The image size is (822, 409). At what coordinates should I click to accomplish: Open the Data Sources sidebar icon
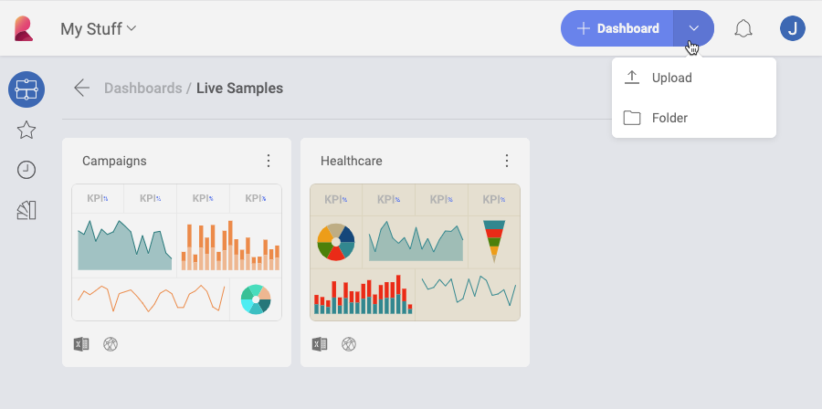tap(26, 211)
